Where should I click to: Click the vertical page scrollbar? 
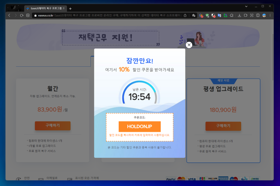(x=273, y=57)
